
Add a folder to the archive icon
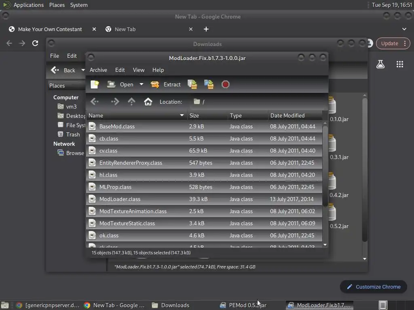[209, 84]
